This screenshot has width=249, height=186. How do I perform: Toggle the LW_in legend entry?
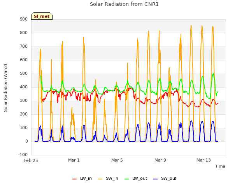tap(82, 178)
